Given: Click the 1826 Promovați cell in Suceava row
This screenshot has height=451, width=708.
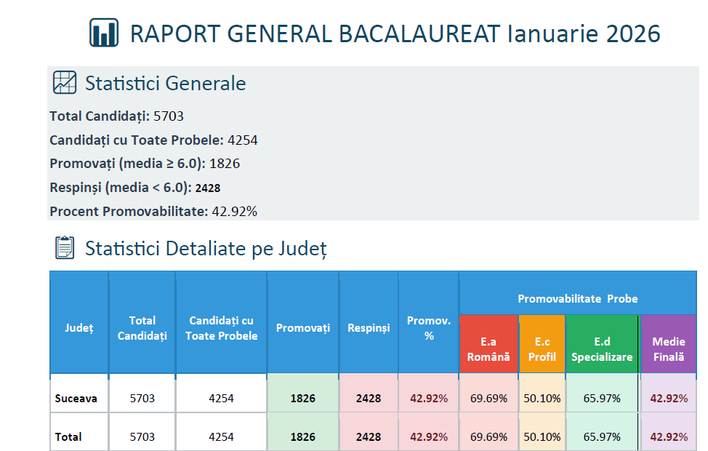Looking at the screenshot, I should (x=302, y=399).
